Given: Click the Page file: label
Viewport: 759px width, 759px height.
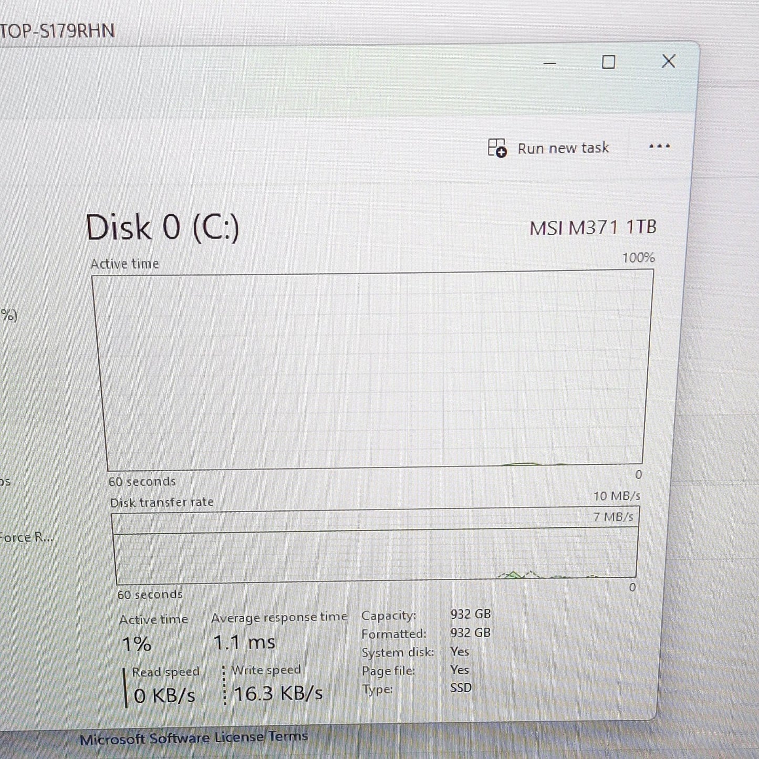Looking at the screenshot, I should 388,671.
